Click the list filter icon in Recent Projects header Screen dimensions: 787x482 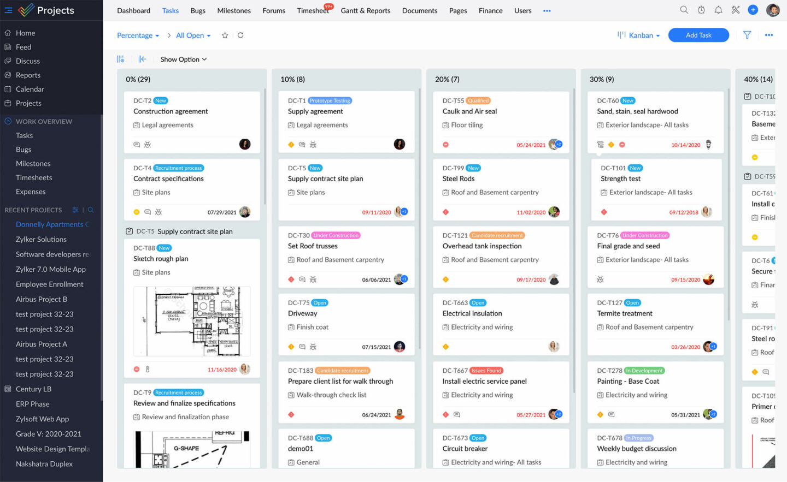tap(75, 210)
